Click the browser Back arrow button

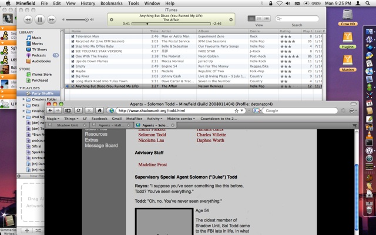pos(50,110)
